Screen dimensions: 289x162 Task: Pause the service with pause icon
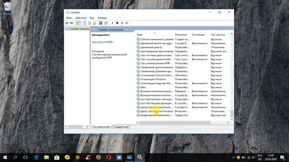[x=122, y=23]
